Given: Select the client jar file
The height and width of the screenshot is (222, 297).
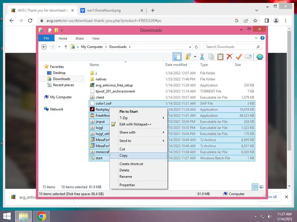Looking at the screenshot, I should tap(172, 97).
